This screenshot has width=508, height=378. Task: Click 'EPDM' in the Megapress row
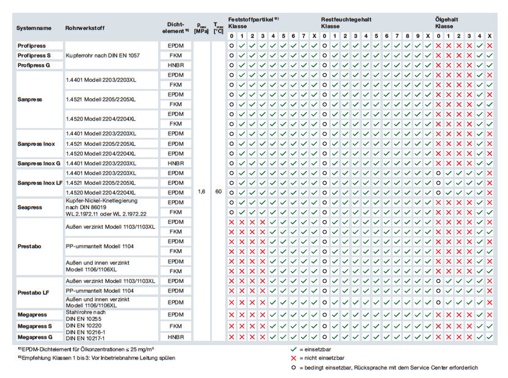tap(176, 315)
